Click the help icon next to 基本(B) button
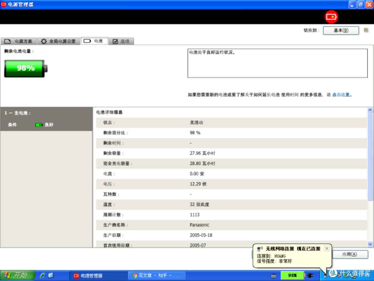Viewport: 374px width, 281px height. [366, 30]
